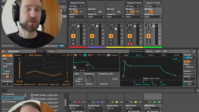Viewport: 199px width, 112px height.
Task: Toggle the Poly voice mode button
Action: pos(187,62)
